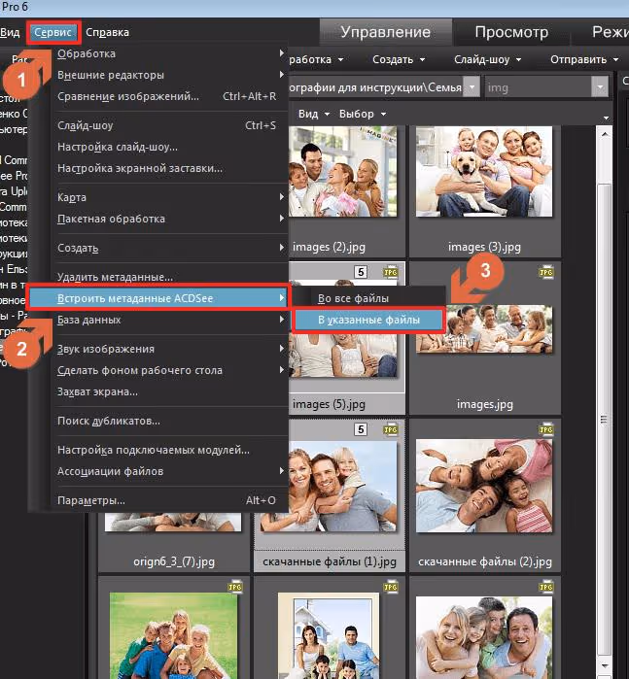
Task: Expand the folder path dropdown arrow
Action: click(x=472, y=87)
